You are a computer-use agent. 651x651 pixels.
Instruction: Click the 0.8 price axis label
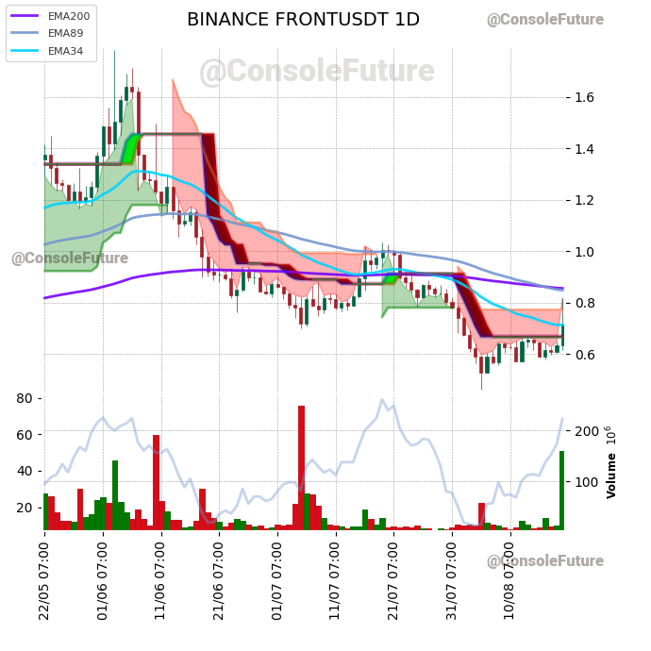pos(585,304)
